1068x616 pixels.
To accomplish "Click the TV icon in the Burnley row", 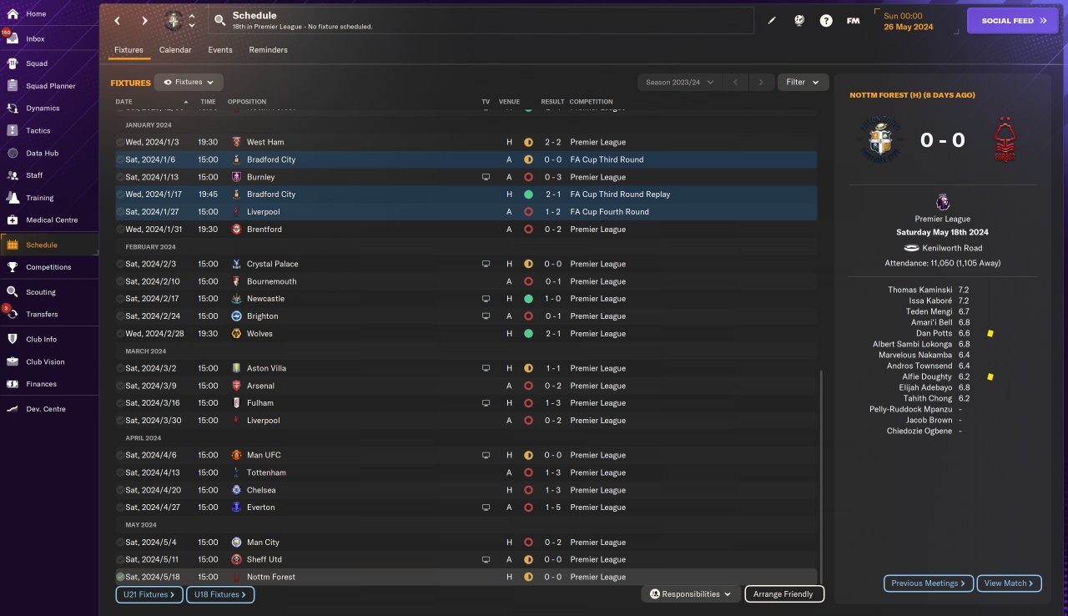I will 486,177.
